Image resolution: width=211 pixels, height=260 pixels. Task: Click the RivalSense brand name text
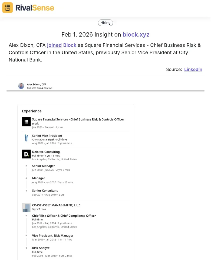(x=35, y=8)
